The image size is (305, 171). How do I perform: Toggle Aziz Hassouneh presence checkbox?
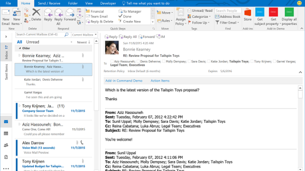[x=112, y=61]
